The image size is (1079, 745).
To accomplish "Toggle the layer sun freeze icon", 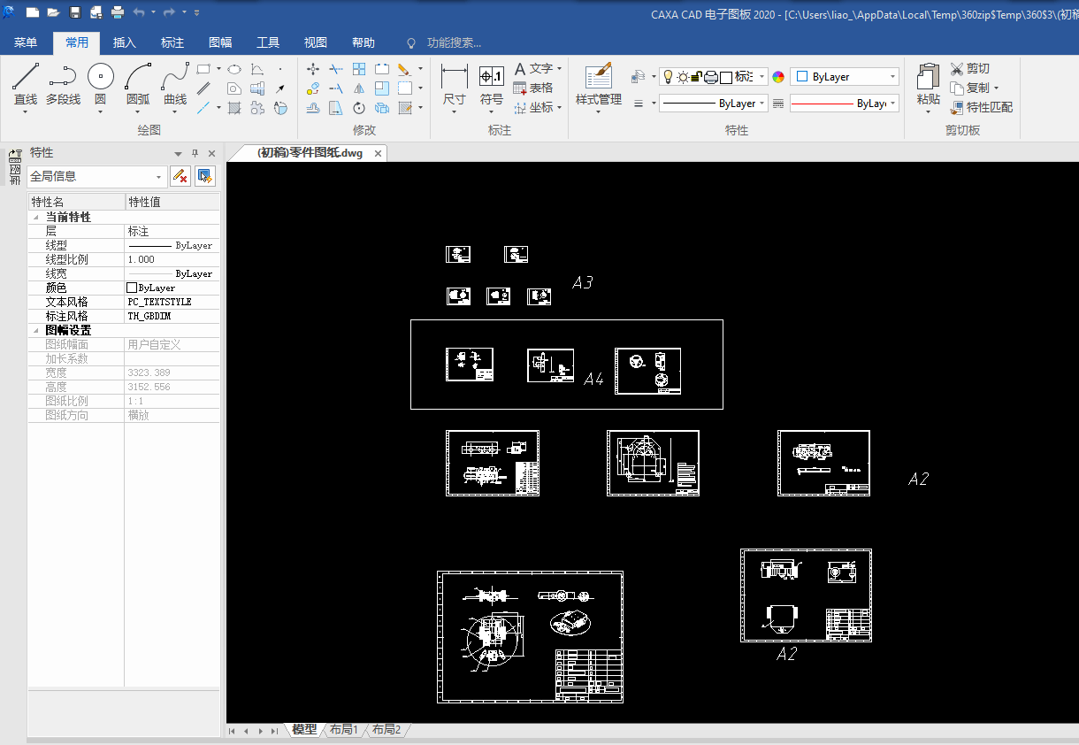I will click(683, 77).
